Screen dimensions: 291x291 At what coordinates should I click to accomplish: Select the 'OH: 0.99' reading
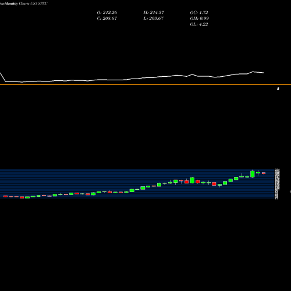point(199,18)
